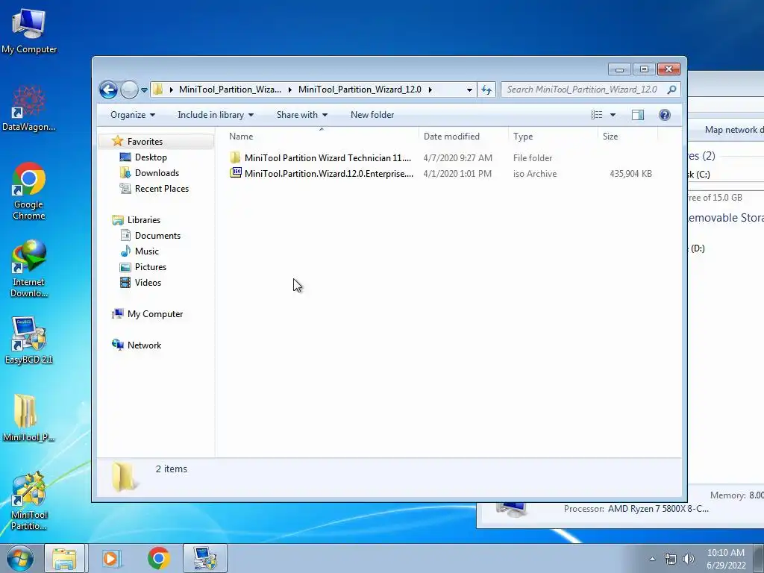Click the Chrome icon in the taskbar

coord(159,558)
